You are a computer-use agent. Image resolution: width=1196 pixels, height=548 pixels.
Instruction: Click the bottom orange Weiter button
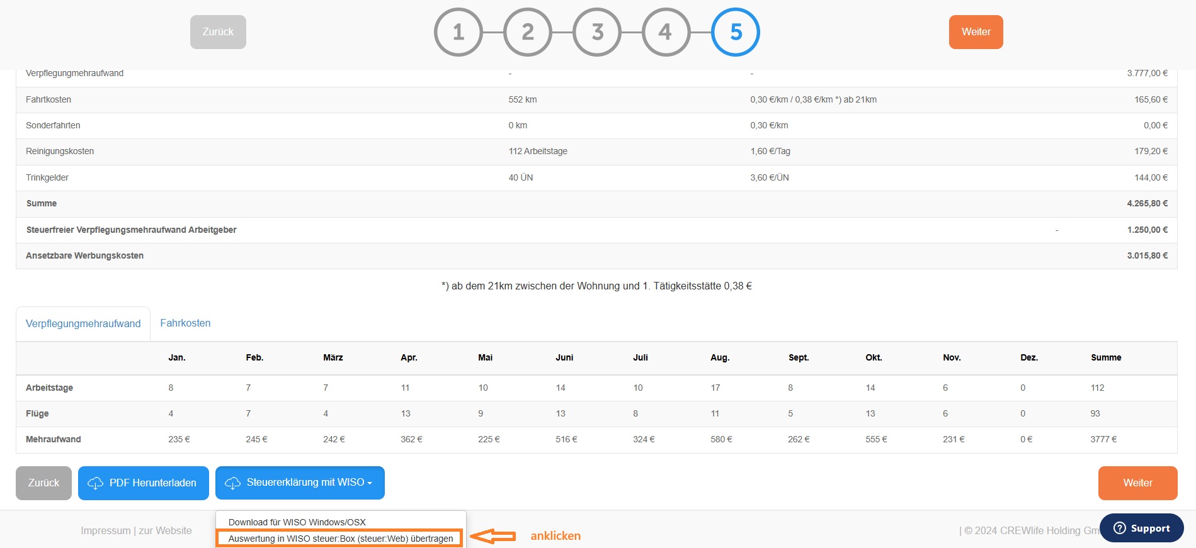click(1137, 483)
